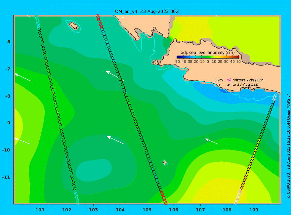291x215 pixels.
Task: Click the sea level anomaly color bar
Action: tap(208, 57)
